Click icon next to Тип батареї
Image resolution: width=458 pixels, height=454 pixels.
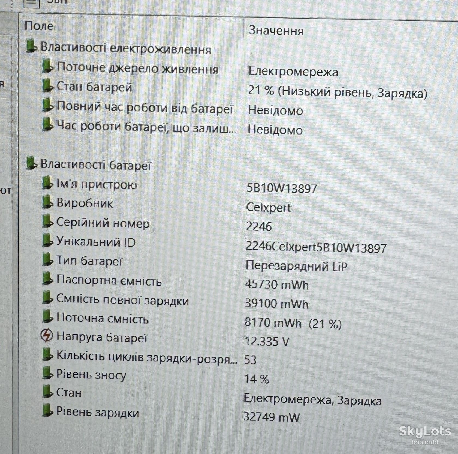point(48,260)
